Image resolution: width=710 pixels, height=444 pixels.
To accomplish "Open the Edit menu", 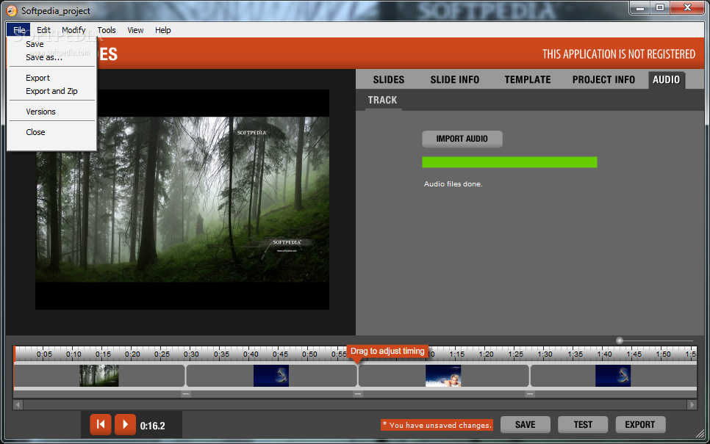I will [x=43, y=30].
